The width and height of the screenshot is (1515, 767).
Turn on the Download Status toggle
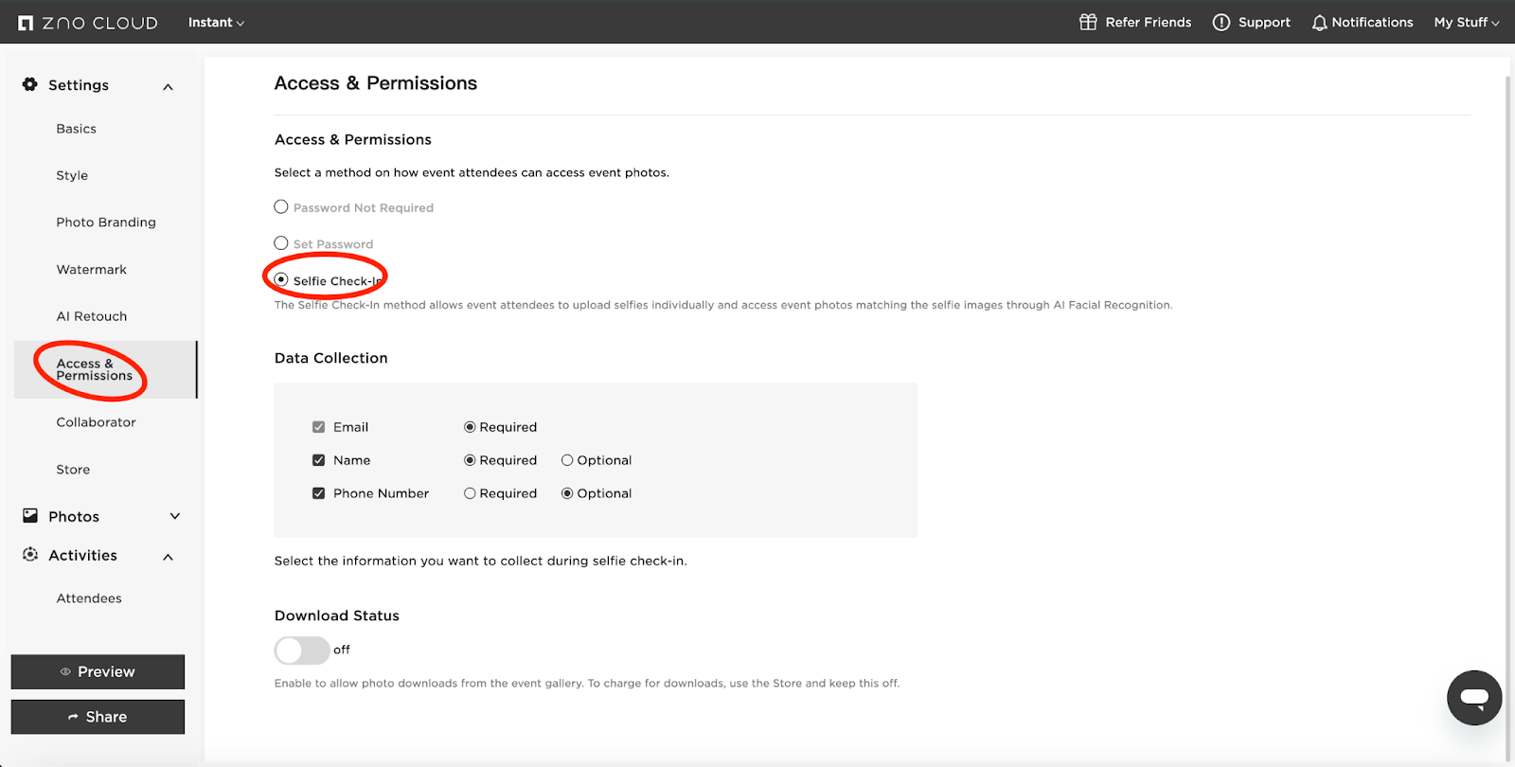(x=301, y=651)
